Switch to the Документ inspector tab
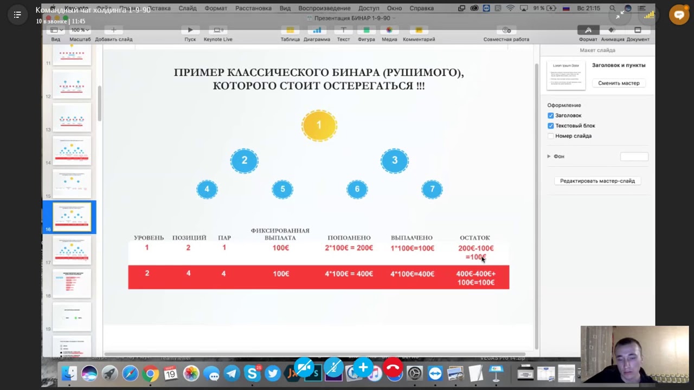 pos(638,33)
